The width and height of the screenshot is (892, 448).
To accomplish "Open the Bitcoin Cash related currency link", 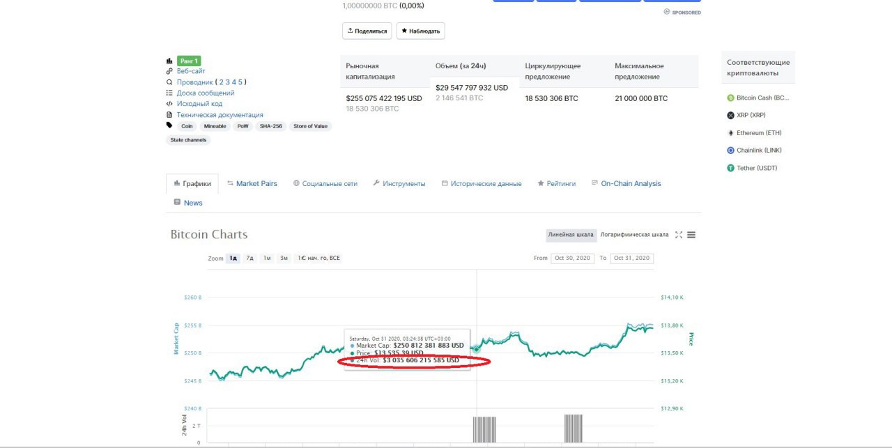I will click(x=763, y=98).
